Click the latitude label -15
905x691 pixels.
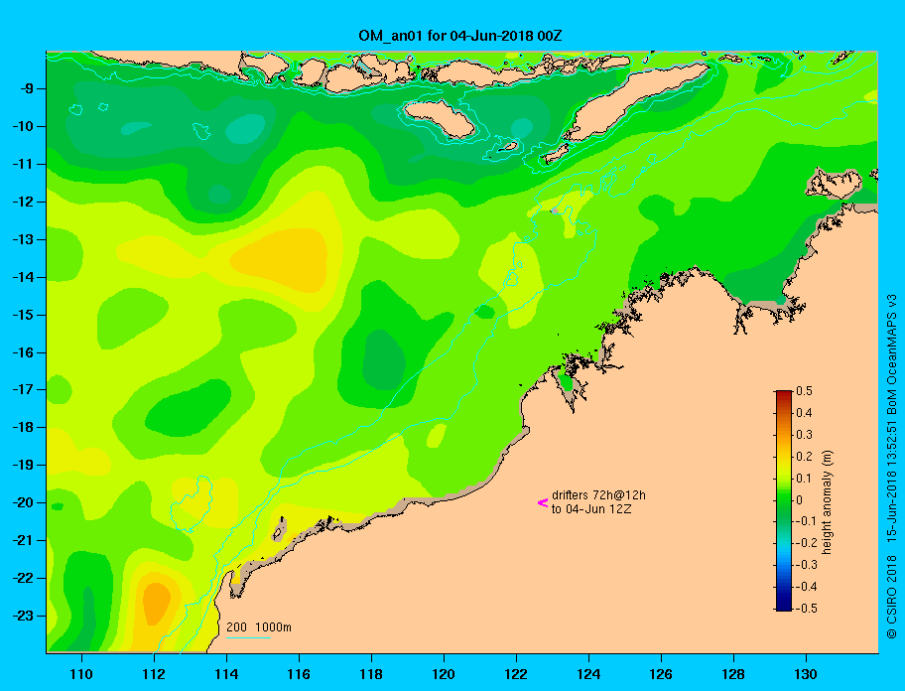[x=23, y=315]
